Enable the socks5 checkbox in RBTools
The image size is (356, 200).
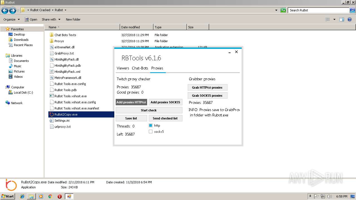pos(150,132)
